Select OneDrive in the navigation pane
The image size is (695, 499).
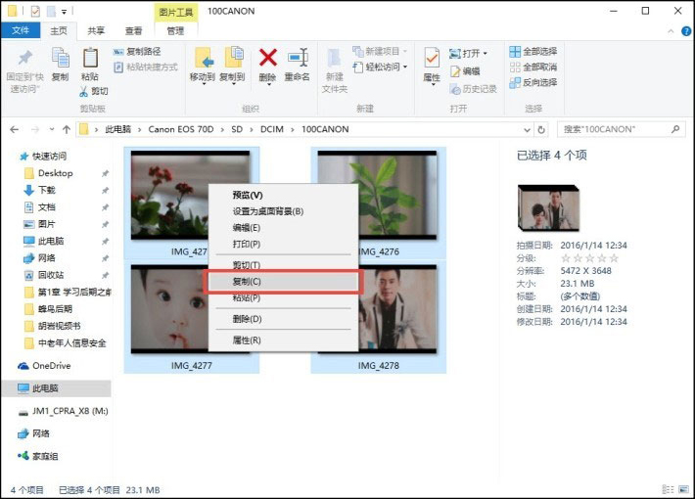51,365
